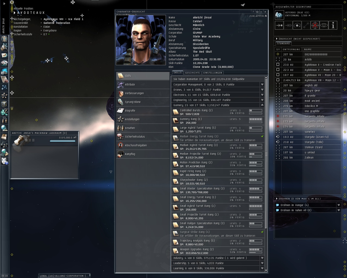Open the journal signing icon in sidebar
This screenshot has height=278, width=347.
pyautogui.click(x=4, y=80)
